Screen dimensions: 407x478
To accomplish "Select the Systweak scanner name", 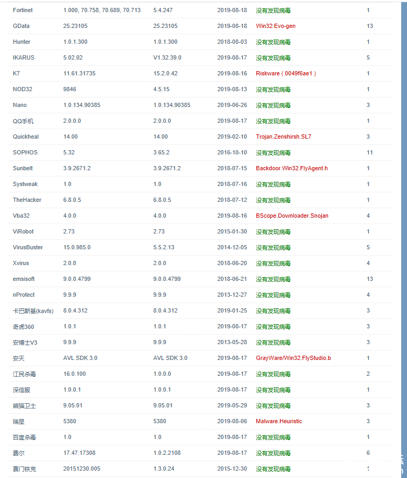I will click(x=25, y=184).
